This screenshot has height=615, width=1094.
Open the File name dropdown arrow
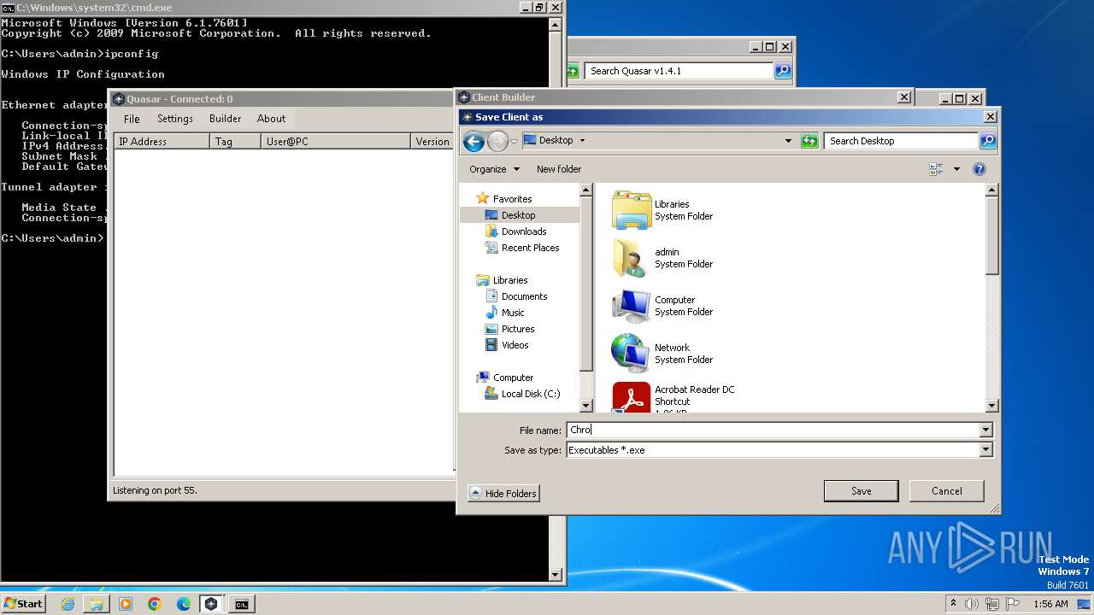[985, 430]
